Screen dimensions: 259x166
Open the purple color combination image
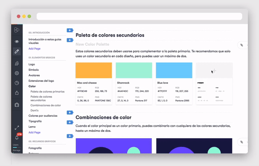[x=114, y=146]
